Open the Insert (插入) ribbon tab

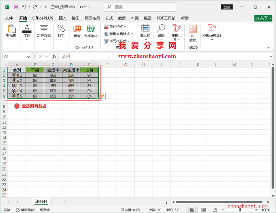63,18
